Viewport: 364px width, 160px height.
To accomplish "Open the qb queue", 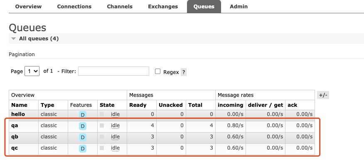I will 15,137.
